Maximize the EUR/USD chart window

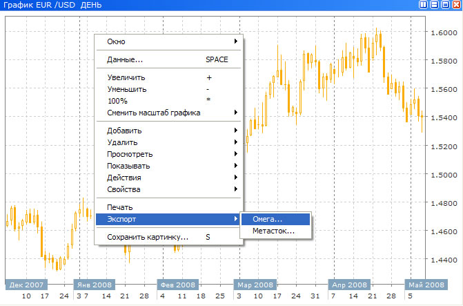coord(446,5)
